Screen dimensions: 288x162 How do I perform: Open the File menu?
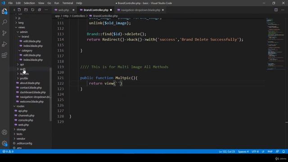10,3
